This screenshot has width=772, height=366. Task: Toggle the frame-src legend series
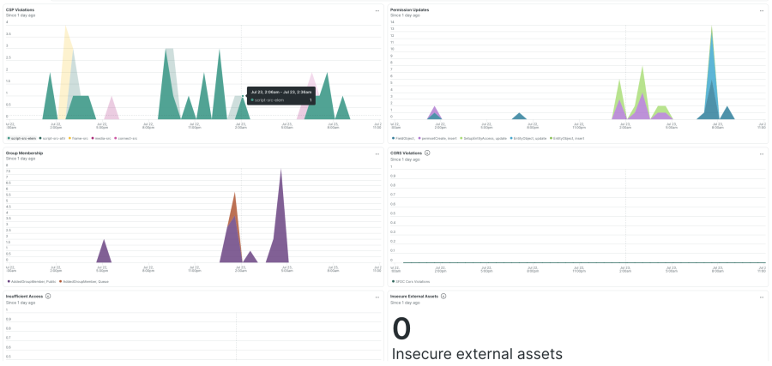coord(78,138)
